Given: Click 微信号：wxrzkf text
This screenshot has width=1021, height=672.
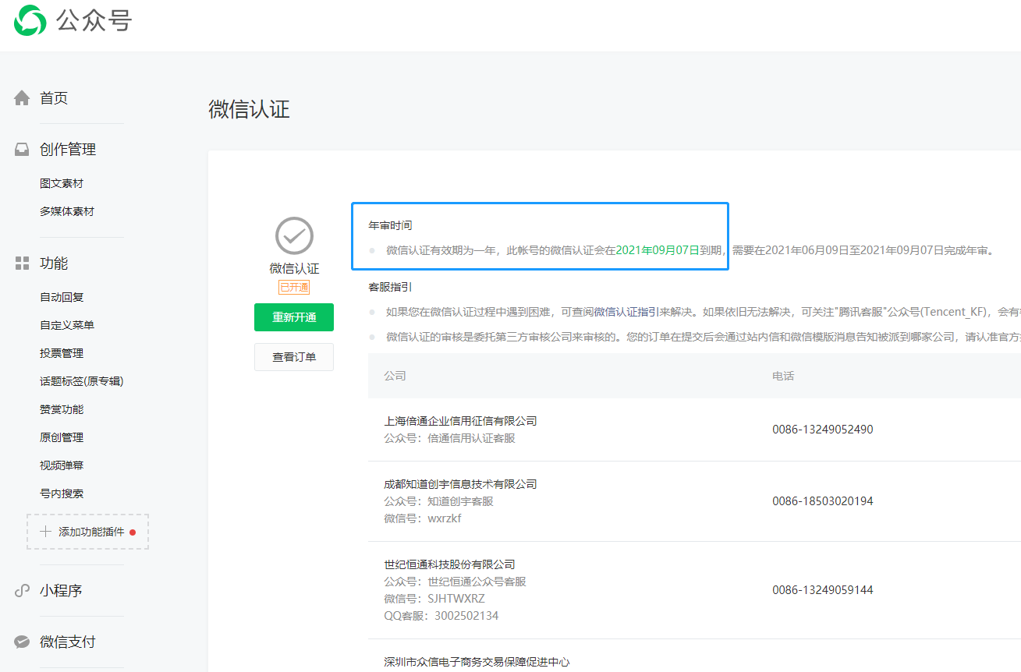Looking at the screenshot, I should [423, 518].
